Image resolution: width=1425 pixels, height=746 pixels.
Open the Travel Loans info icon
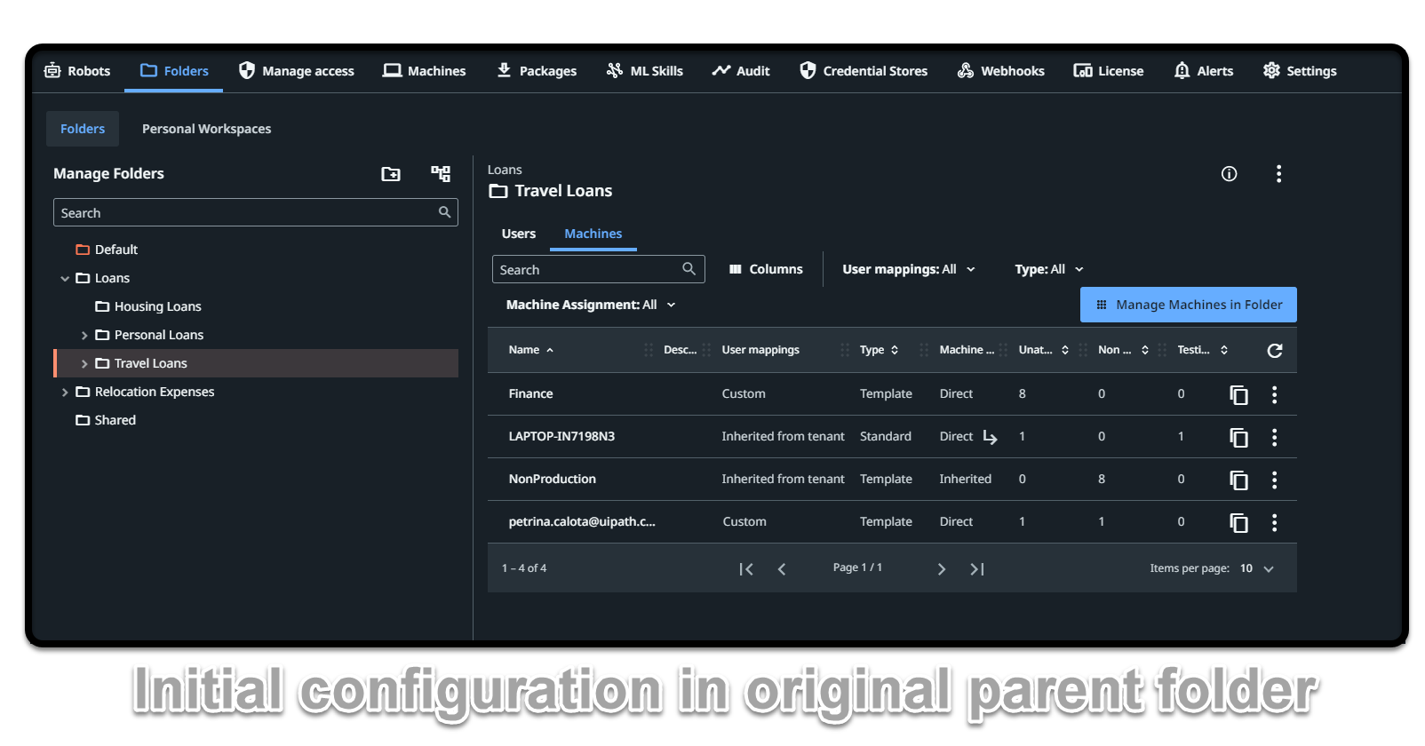pos(1229,174)
